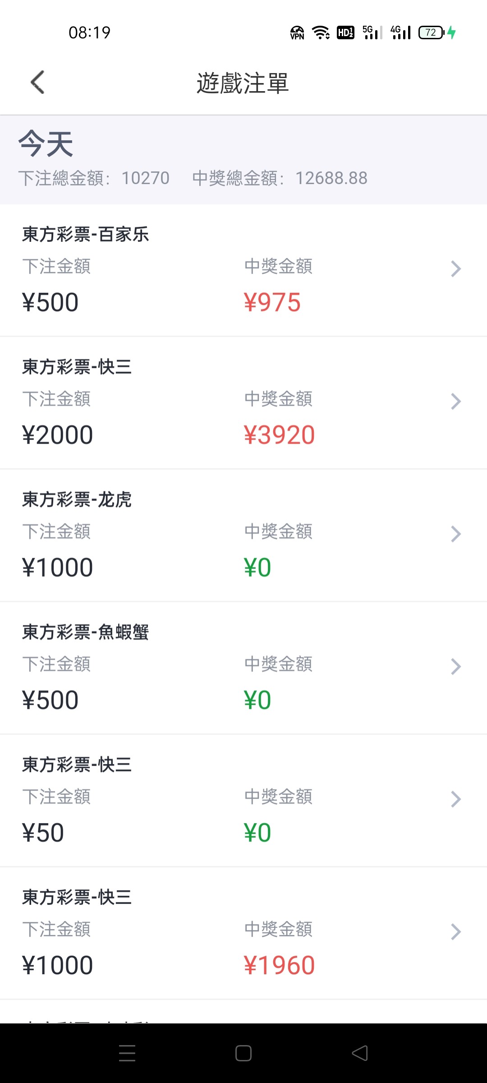487x1083 pixels.
Task: Open chevron for 快三 ¥50 bet
Action: point(455,800)
